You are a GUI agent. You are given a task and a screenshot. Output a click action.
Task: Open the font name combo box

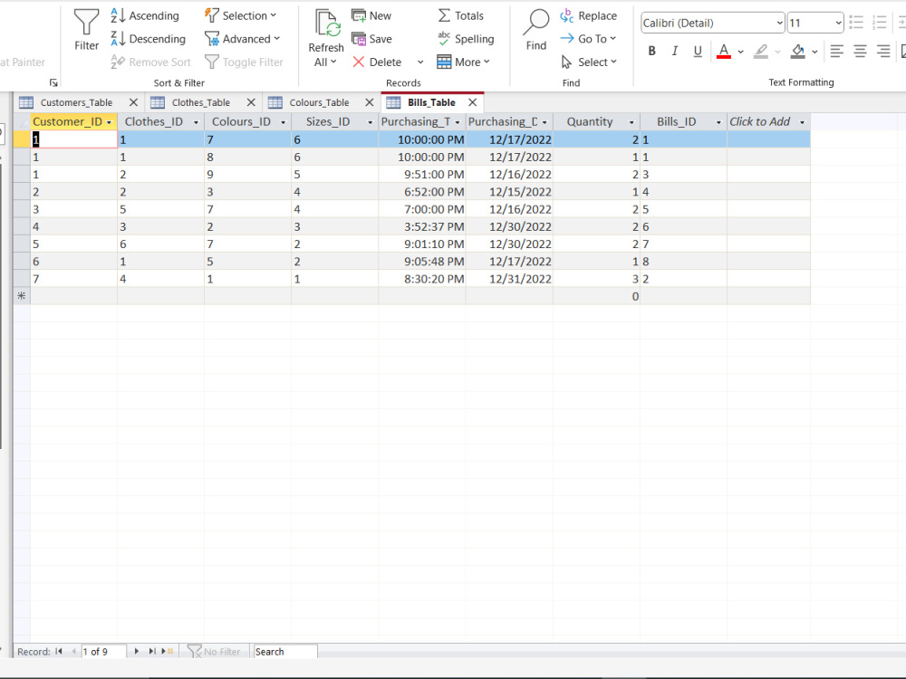[712, 24]
